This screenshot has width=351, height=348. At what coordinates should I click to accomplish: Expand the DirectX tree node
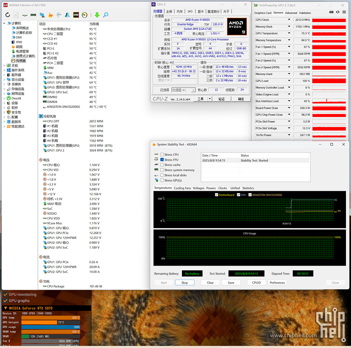tap(4, 98)
